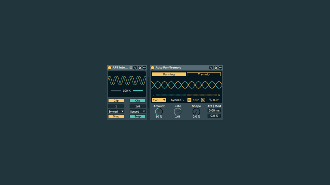Viewport: 330px width, 185px height.
Task: Toggle the teal Snap button
Action: pyautogui.click(x=138, y=117)
